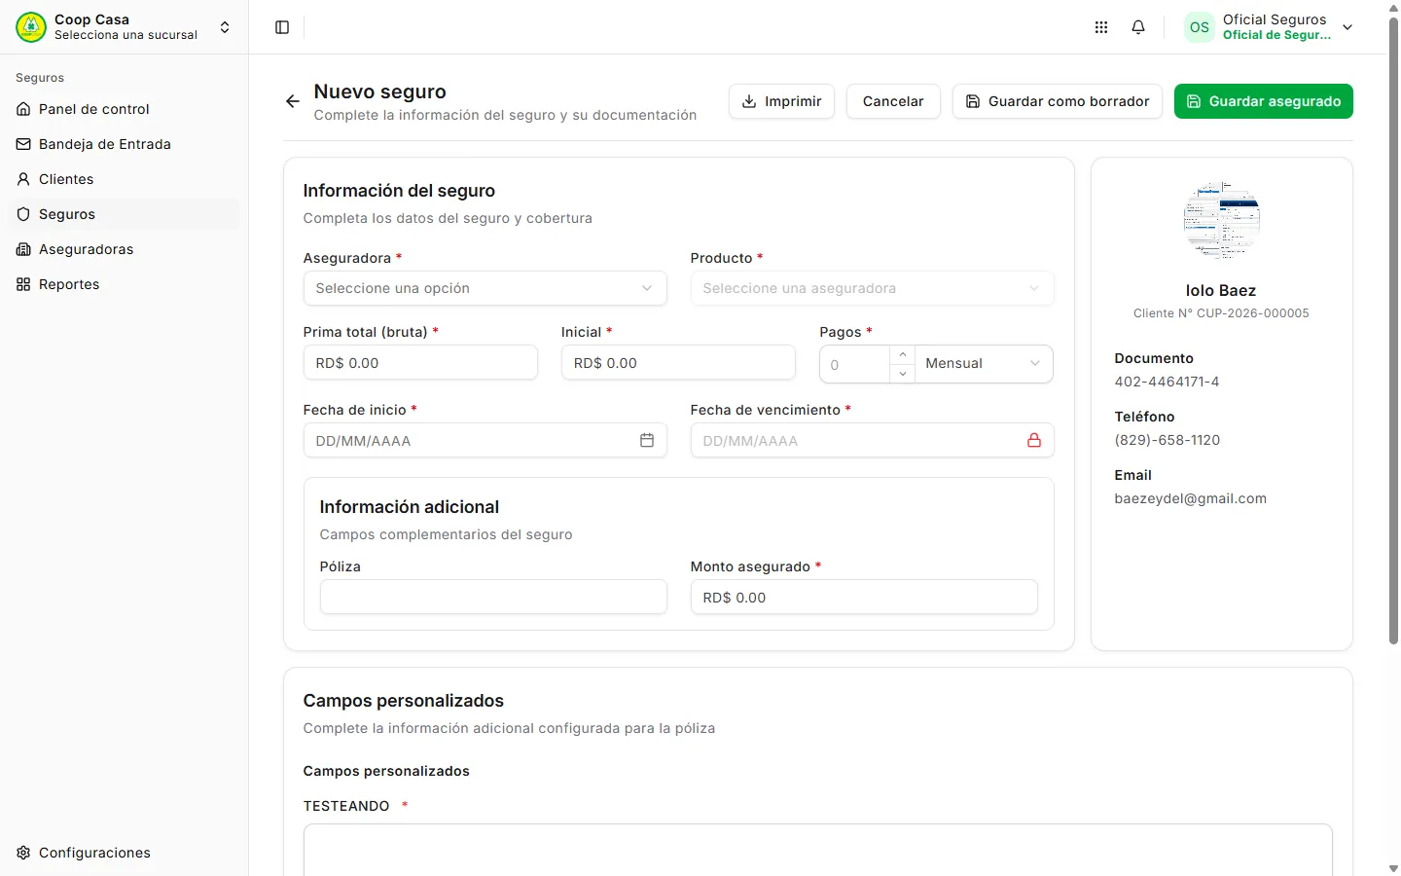The height and width of the screenshot is (876, 1401).
Task: Click the Seguros shield icon
Action: click(x=23, y=214)
